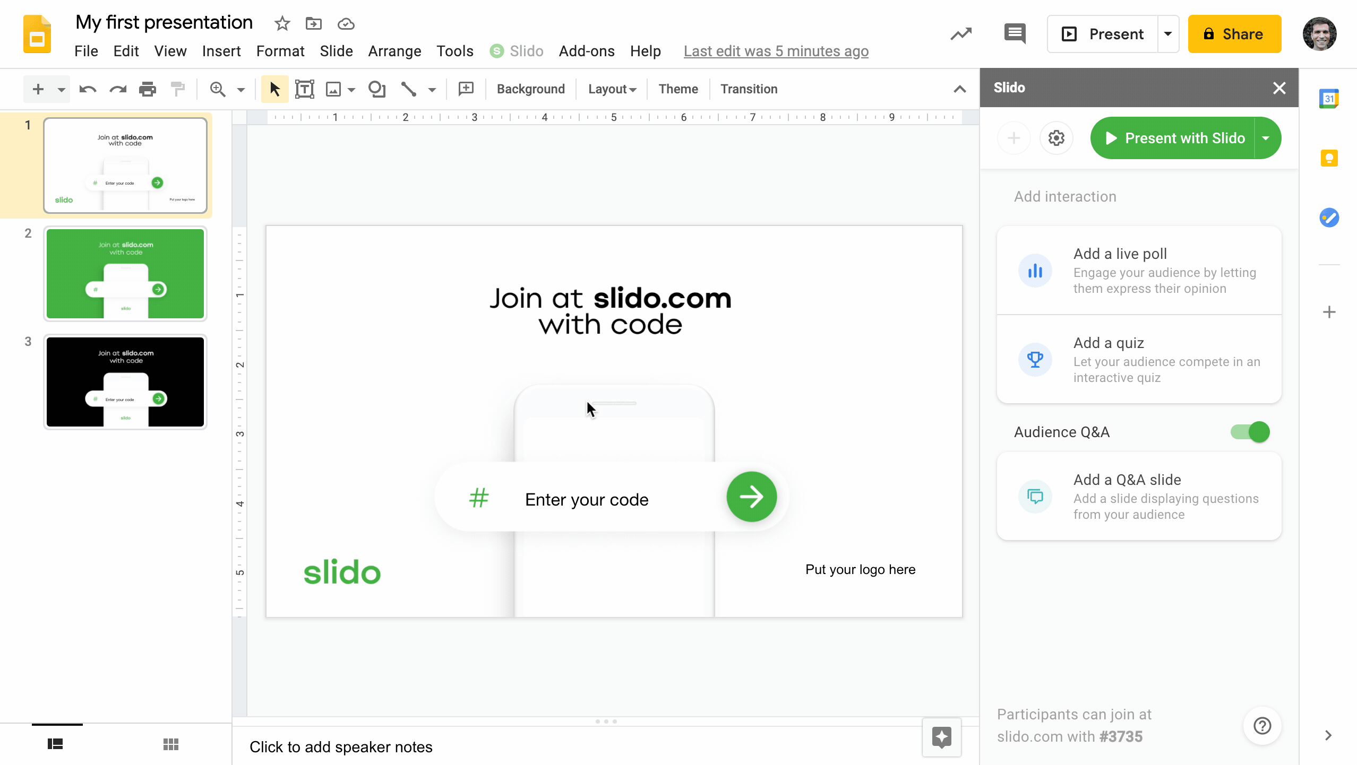The height and width of the screenshot is (765, 1357).
Task: Expand the Present dropdown arrow
Action: click(1168, 34)
